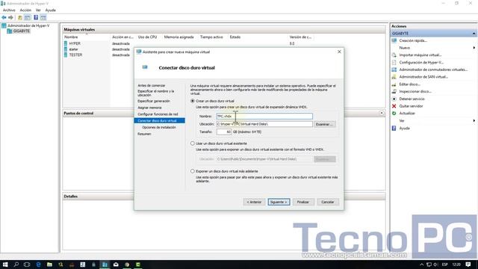Viewport: 478px width, 269px height.
Task: Sort by Uso de CPU column header
Action: [x=148, y=37]
